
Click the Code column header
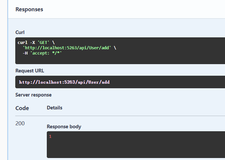pyautogui.click(x=22, y=108)
